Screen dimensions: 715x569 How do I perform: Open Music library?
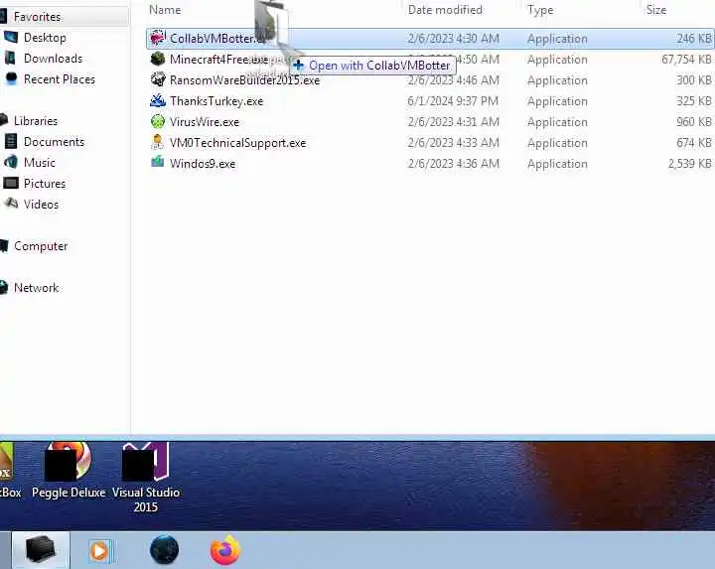coord(39,163)
